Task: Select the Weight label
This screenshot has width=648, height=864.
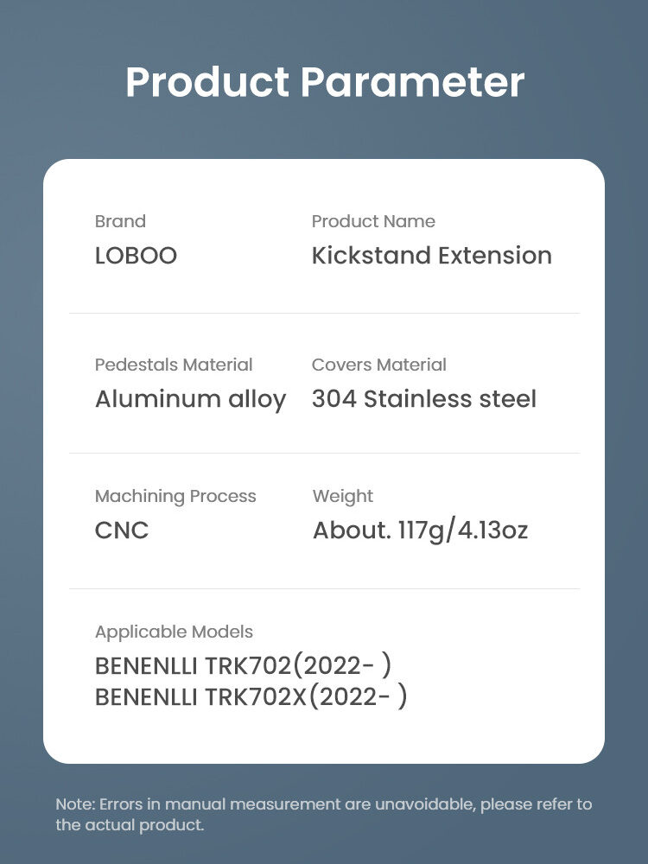Action: 343,497
